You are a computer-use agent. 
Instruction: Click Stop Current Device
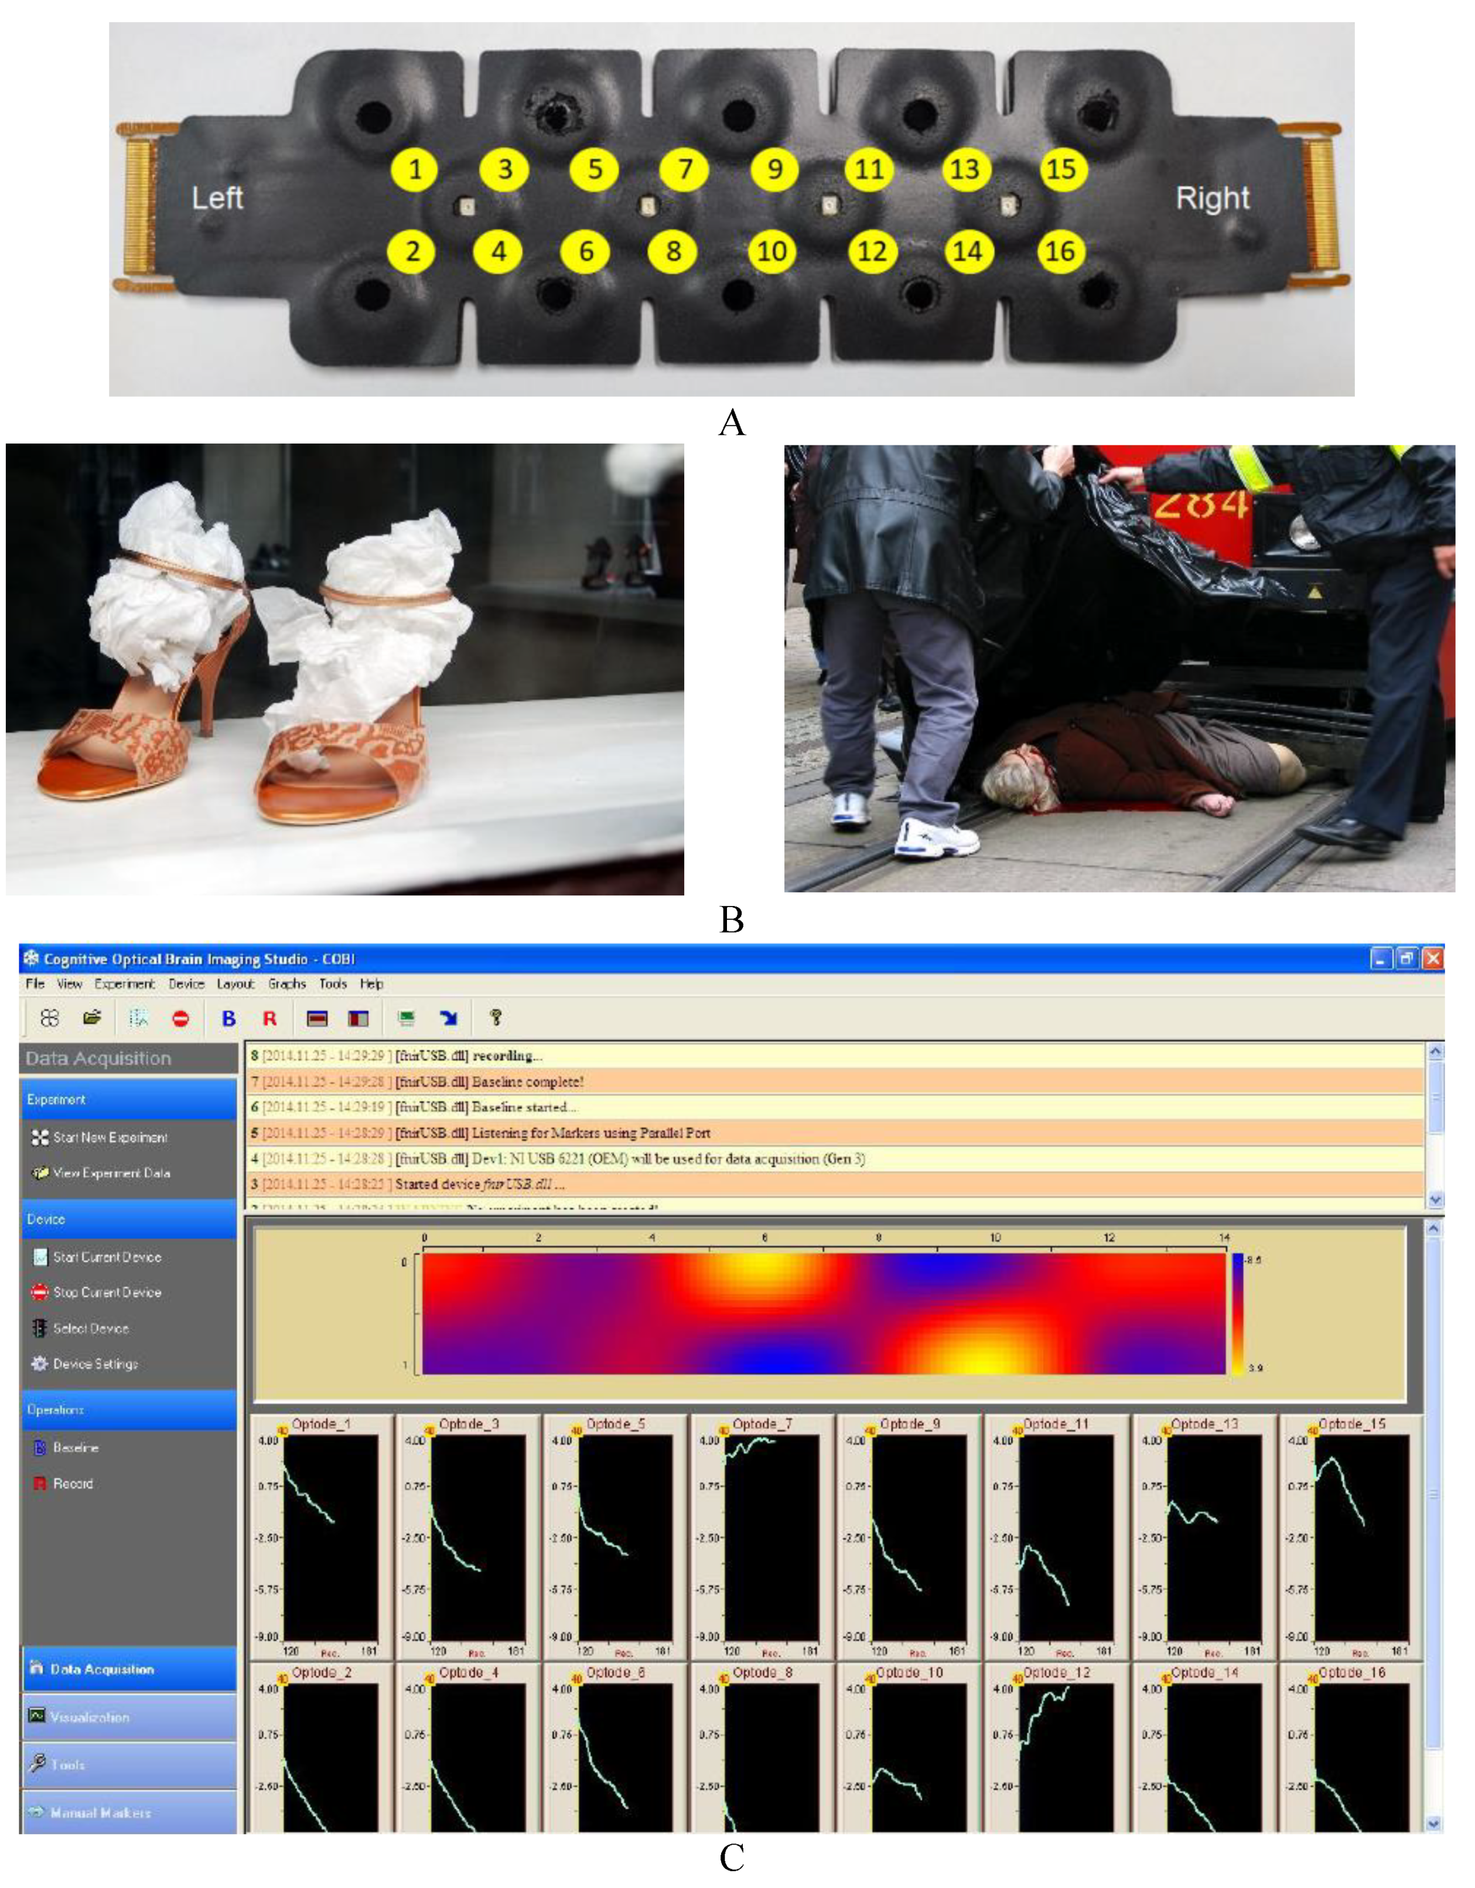tap(106, 1293)
